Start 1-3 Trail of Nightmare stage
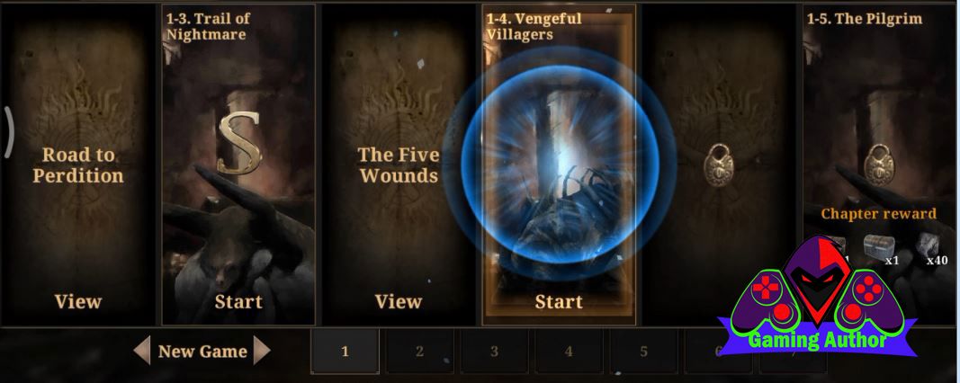 [238, 301]
